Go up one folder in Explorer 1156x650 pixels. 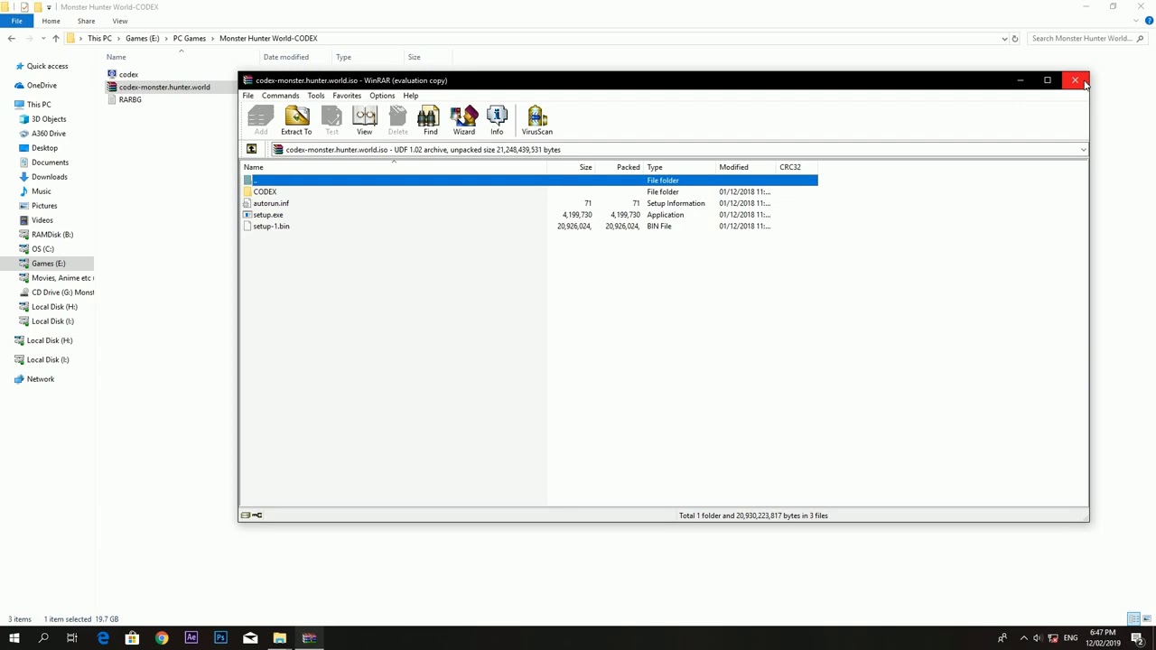click(x=55, y=39)
